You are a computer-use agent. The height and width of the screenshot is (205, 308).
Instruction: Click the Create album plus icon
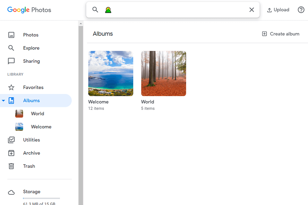tap(264, 34)
